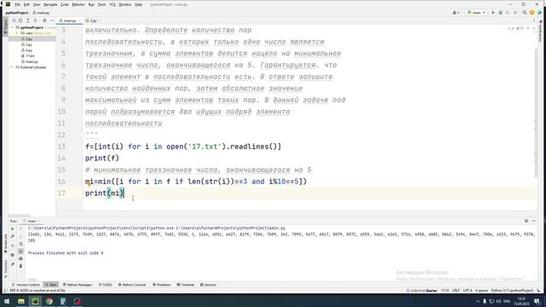Click the pin tab icon in Run panel
This screenshot has width=546, height=307.
point(13,264)
